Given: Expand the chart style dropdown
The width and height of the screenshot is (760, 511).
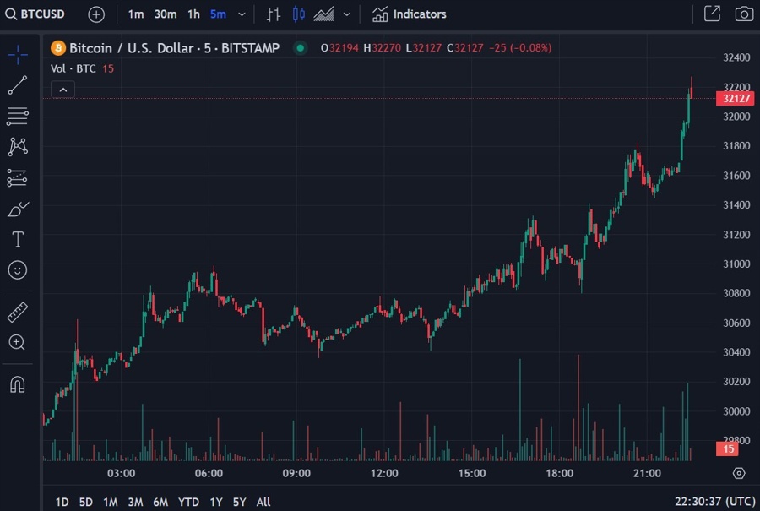Looking at the screenshot, I should click(x=347, y=14).
